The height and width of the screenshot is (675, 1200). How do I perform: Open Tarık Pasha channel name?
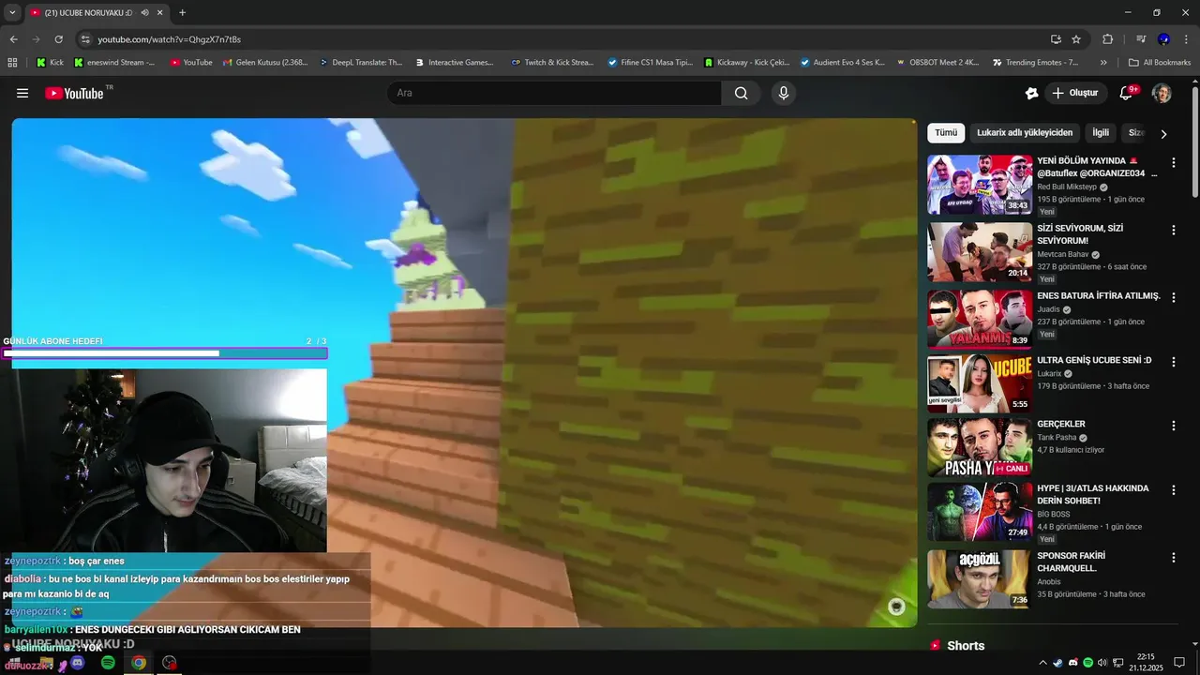click(1057, 437)
